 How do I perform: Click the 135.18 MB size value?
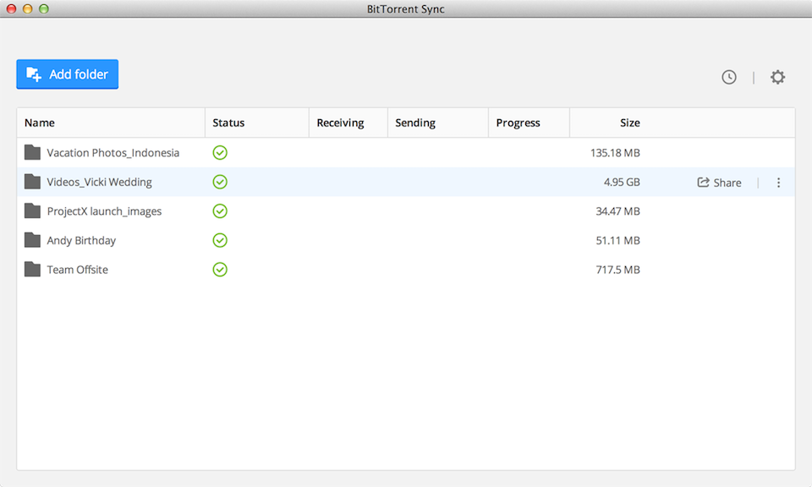click(x=615, y=153)
